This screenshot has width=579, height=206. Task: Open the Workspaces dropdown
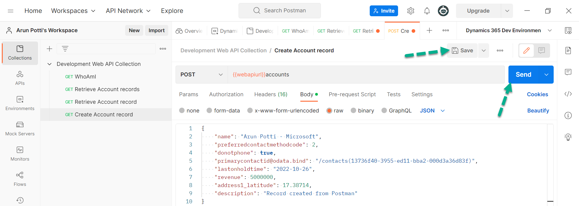click(x=73, y=11)
